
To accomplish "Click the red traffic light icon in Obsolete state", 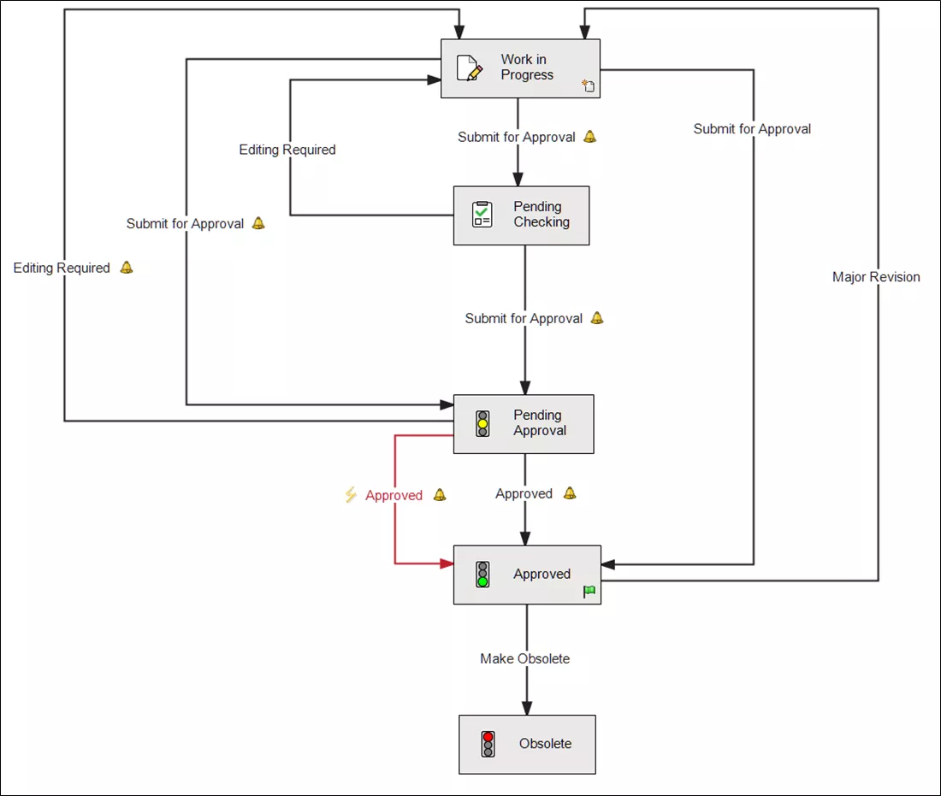I will point(488,743).
